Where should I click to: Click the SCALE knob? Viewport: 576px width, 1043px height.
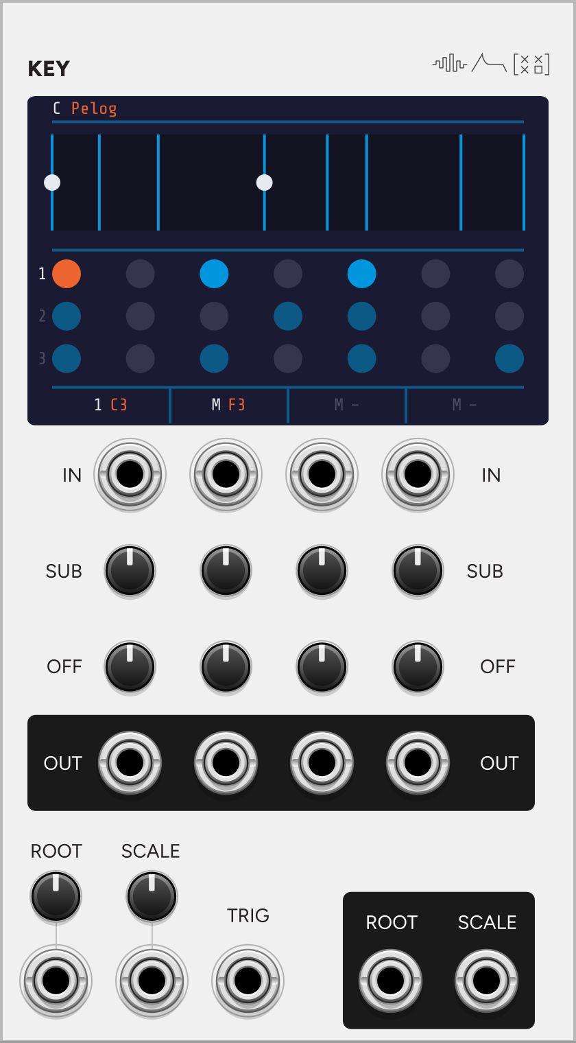[152, 896]
